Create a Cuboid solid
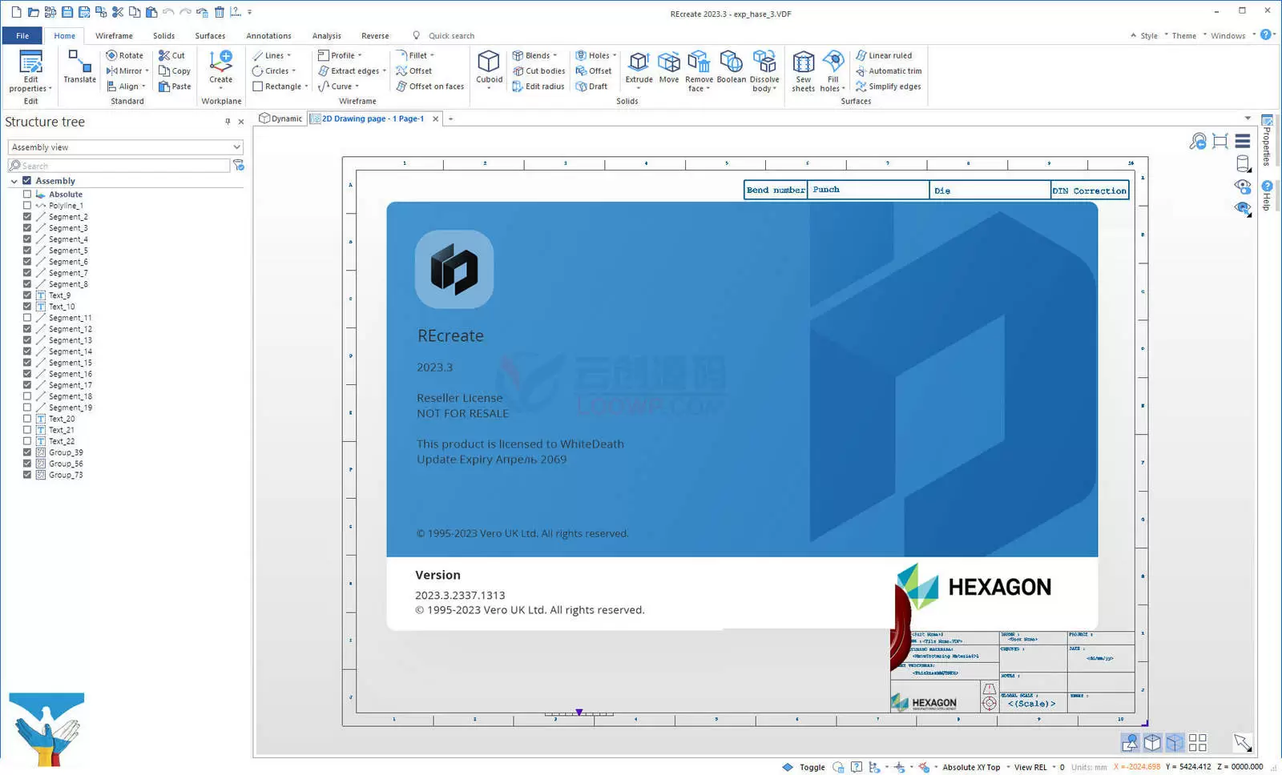This screenshot has height=775, width=1282. pos(489,69)
